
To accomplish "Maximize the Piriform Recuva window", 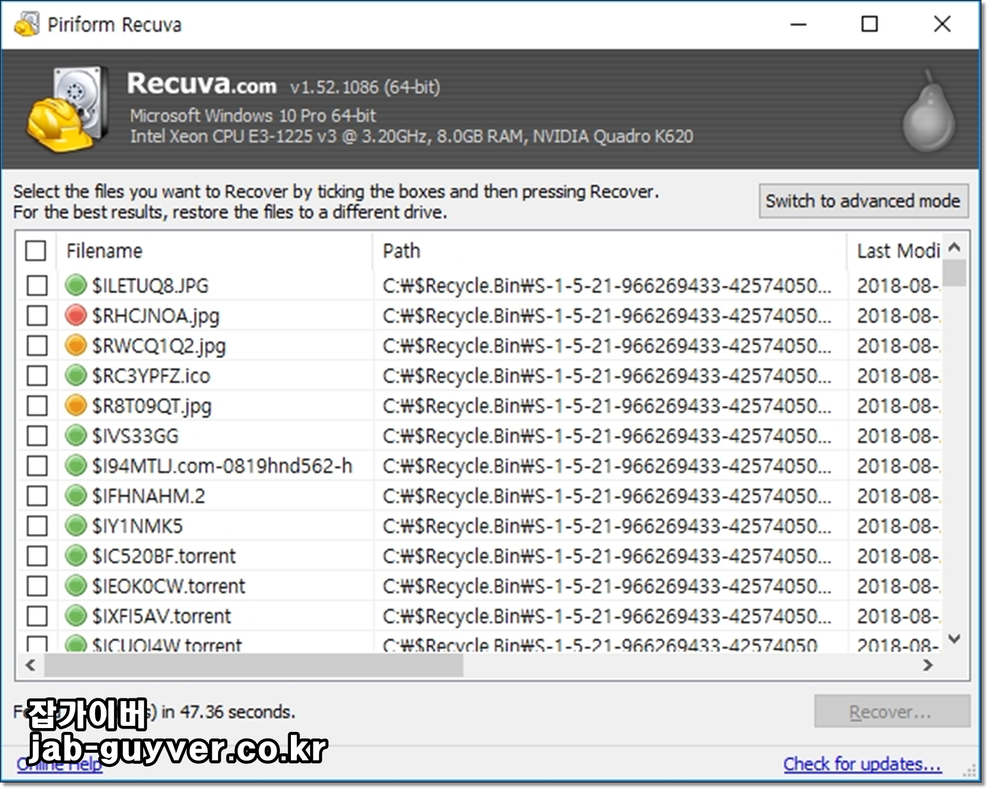I will coord(869,24).
